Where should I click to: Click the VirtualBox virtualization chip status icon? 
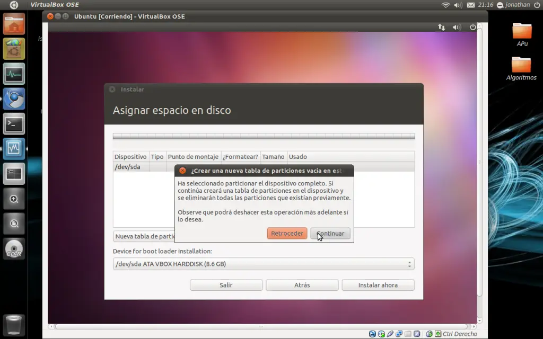tap(417, 334)
